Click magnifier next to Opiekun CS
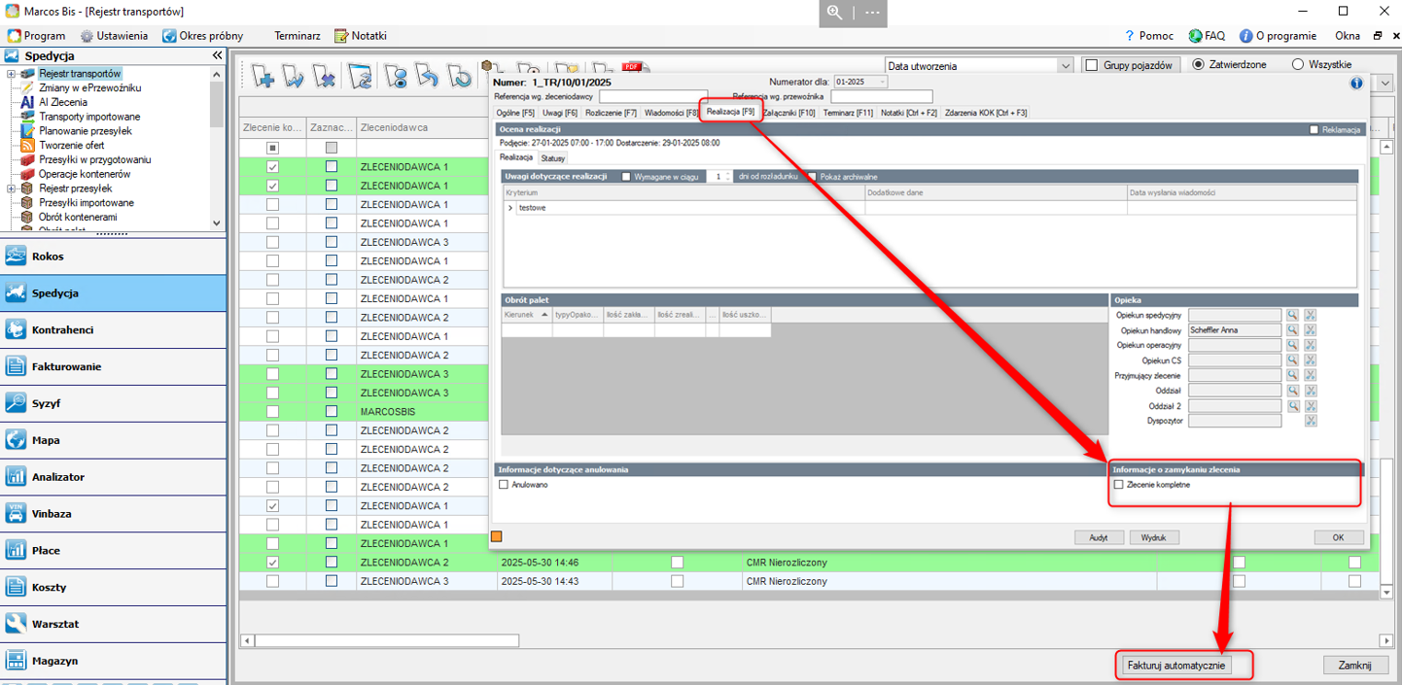The width and height of the screenshot is (1402, 685). [1292, 360]
